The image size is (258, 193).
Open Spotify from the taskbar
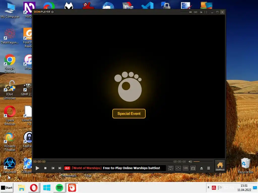59,188
